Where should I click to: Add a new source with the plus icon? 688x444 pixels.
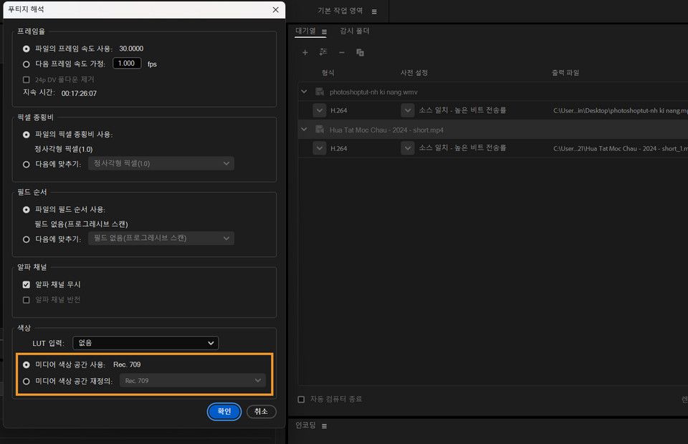305,52
